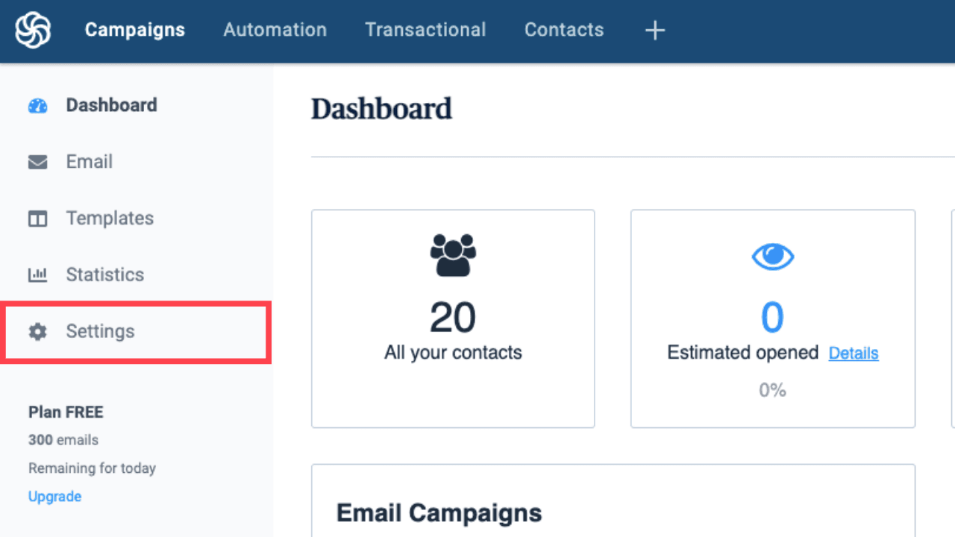
Task: Go to the Transactional tab
Action: 425,30
